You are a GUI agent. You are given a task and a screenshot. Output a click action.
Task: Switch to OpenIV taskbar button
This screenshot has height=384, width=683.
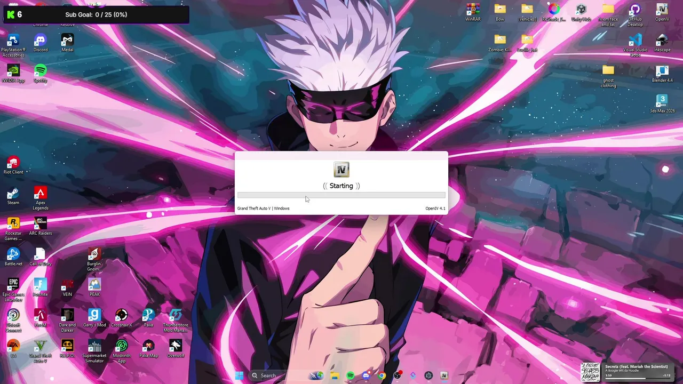pyautogui.click(x=444, y=375)
